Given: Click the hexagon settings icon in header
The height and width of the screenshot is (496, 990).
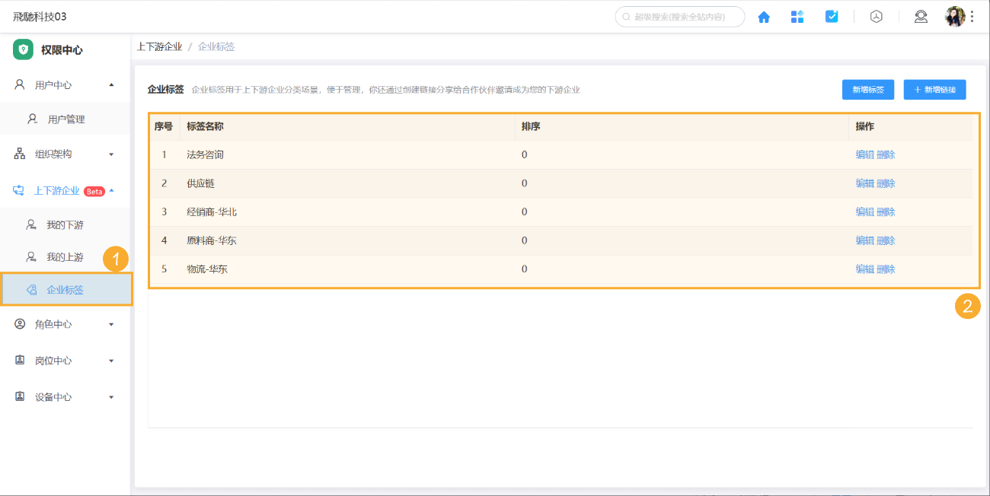Looking at the screenshot, I should pyautogui.click(x=877, y=17).
